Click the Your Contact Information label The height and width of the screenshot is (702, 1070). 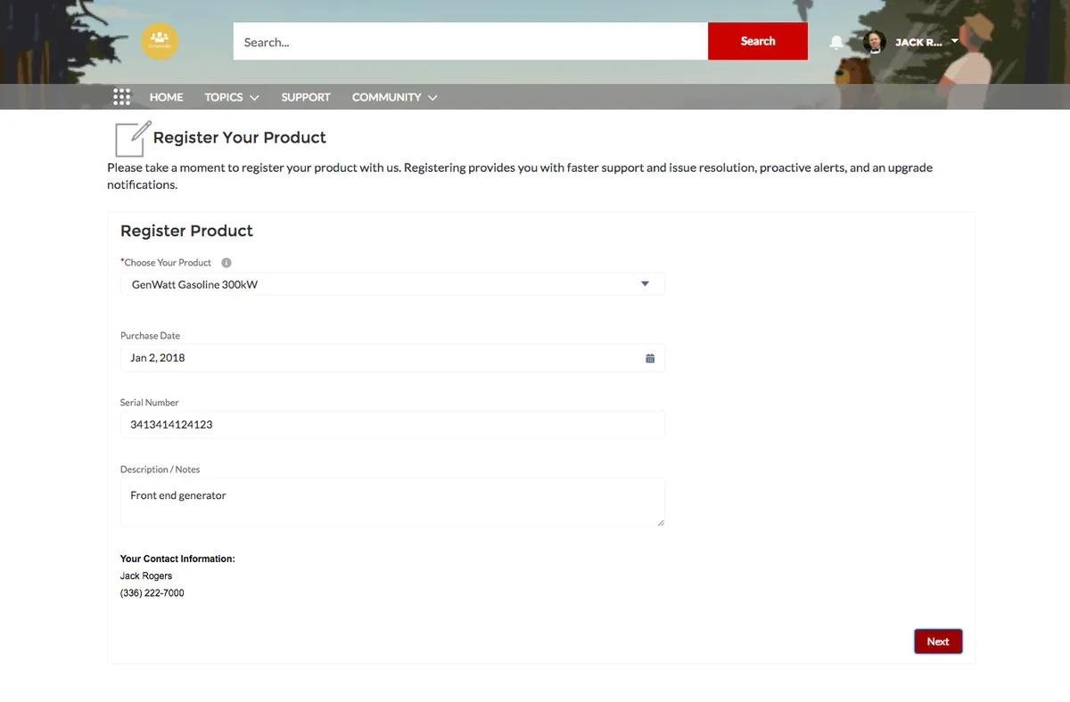[177, 559]
